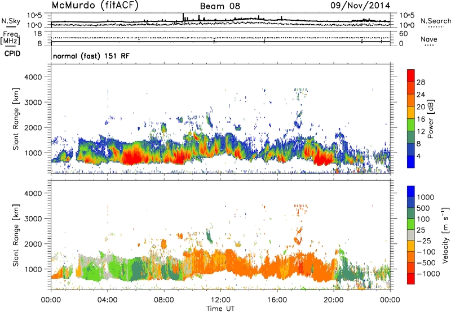This screenshot has height=312, width=451.
Task: Click the '-1000' Velocity colorbar label
Action: coord(428,274)
